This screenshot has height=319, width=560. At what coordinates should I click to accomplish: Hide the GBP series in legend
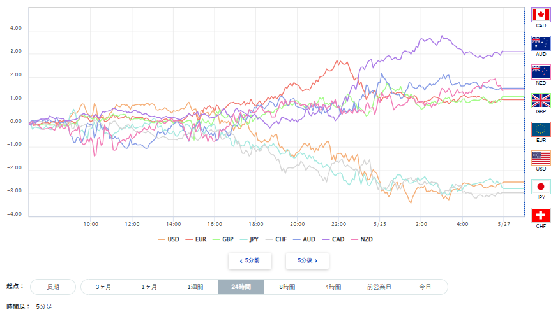pos(223,239)
